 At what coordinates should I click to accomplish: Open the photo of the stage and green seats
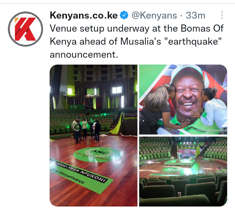click(x=183, y=172)
